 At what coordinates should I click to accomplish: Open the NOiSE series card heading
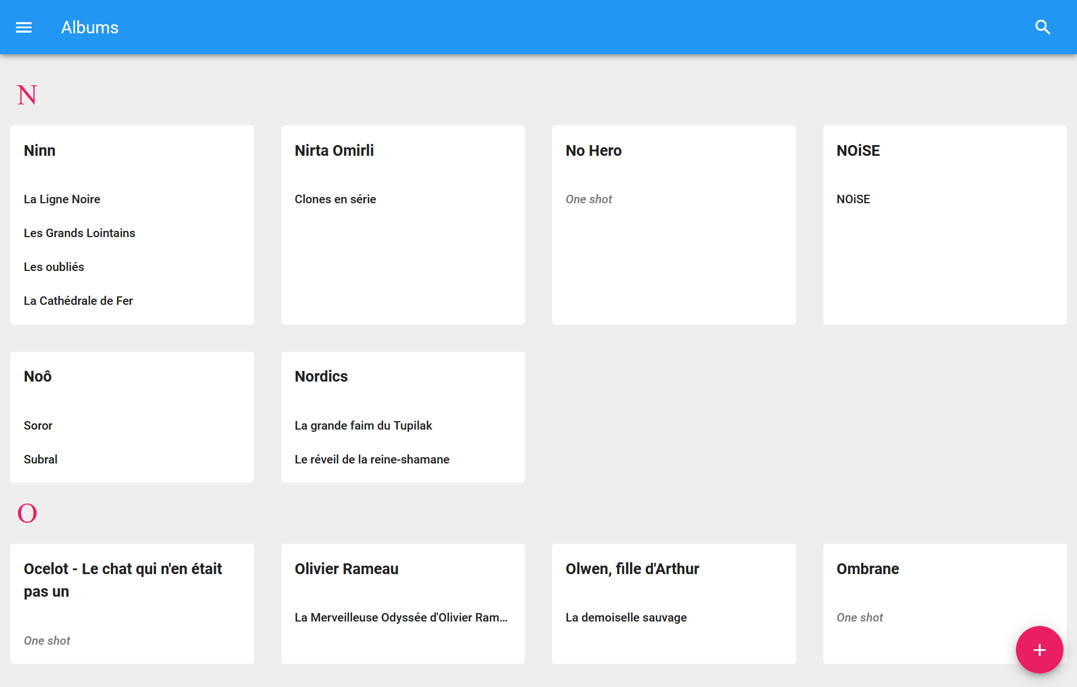858,151
